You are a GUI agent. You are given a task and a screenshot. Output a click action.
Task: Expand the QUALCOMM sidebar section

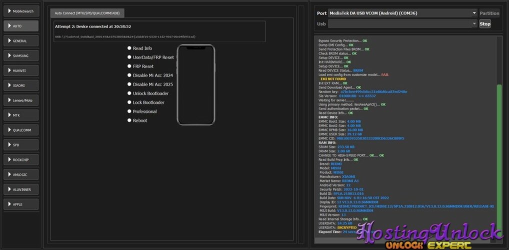pyautogui.click(x=21, y=130)
